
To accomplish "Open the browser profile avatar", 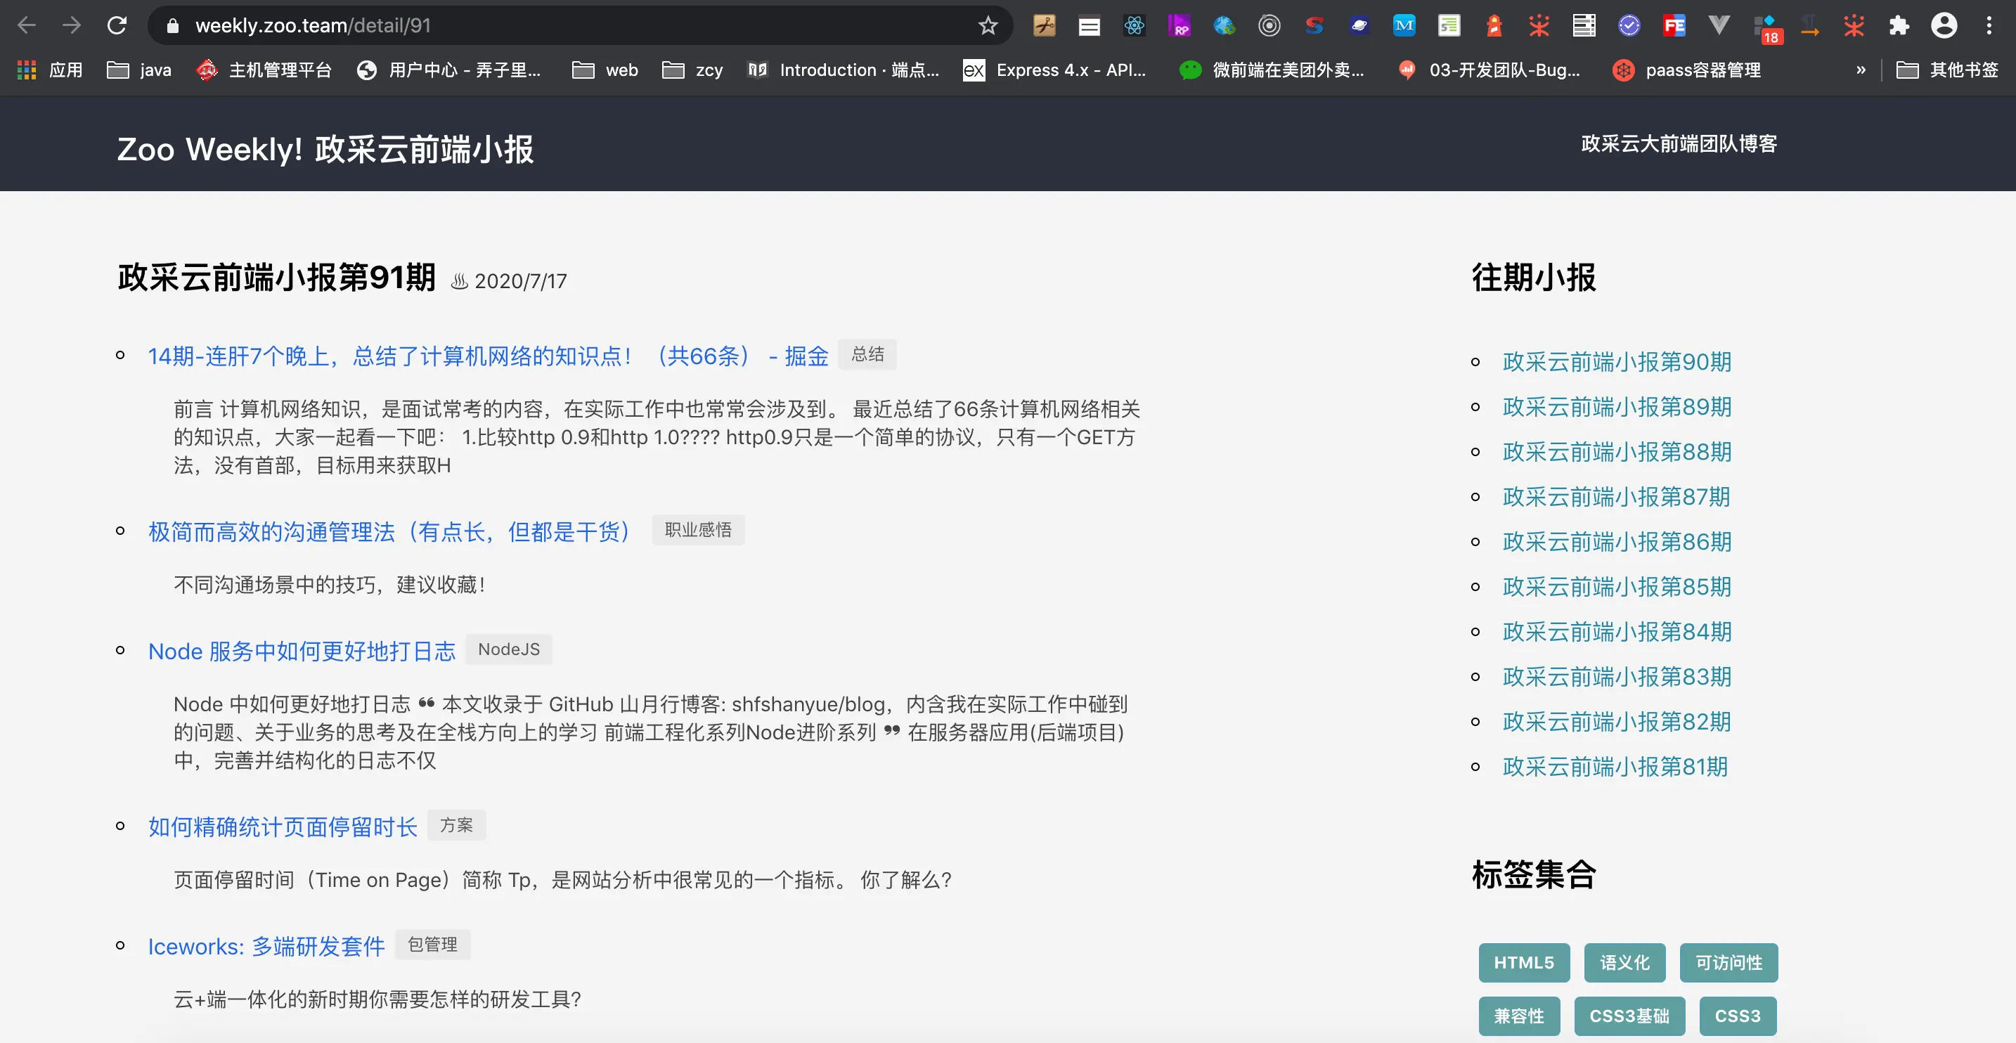I will click(1944, 26).
